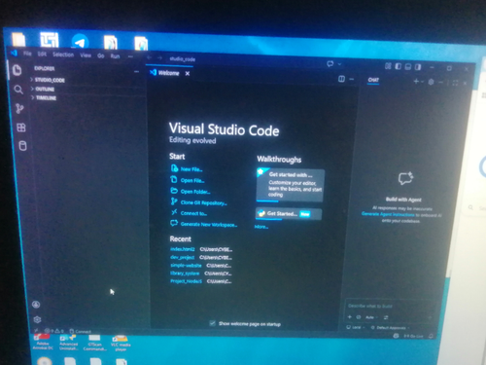Open the Search view icon
The image size is (486, 365).
click(18, 90)
